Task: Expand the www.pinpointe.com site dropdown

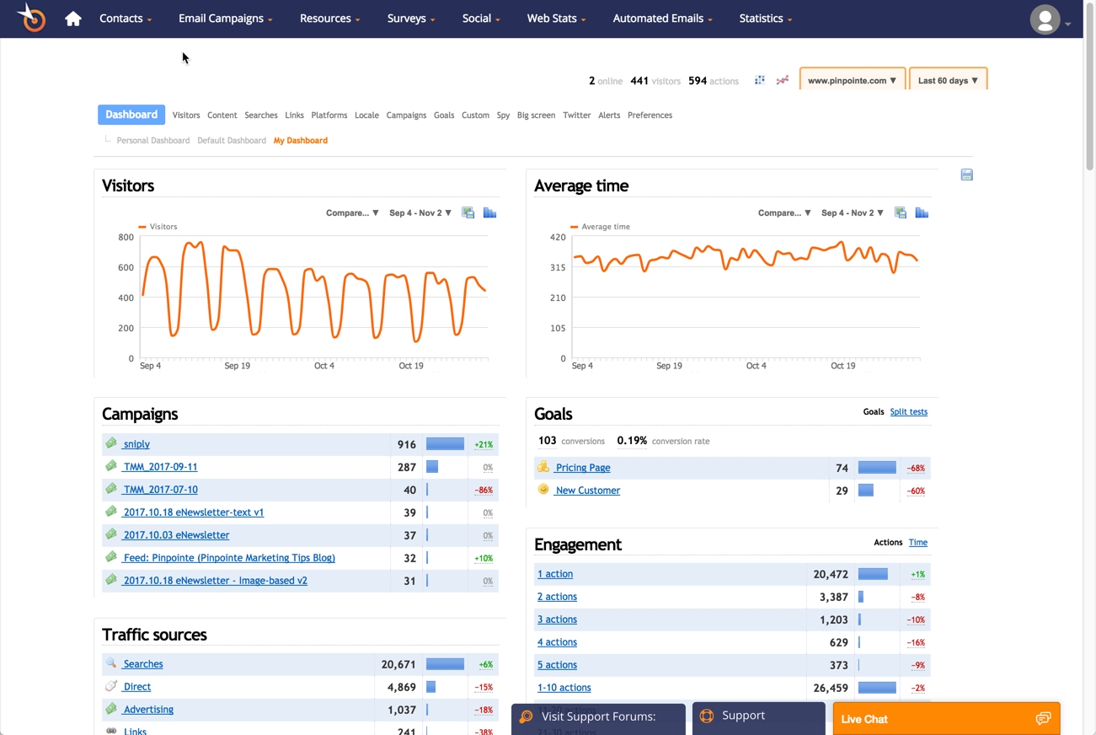Action: (x=853, y=80)
